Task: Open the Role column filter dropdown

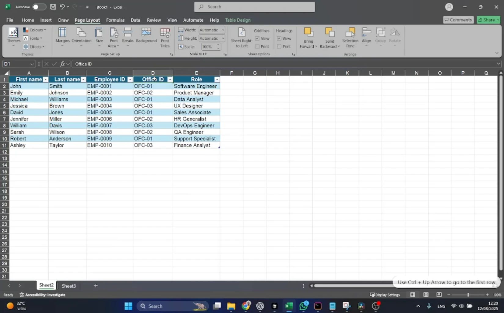Action: [x=217, y=80]
